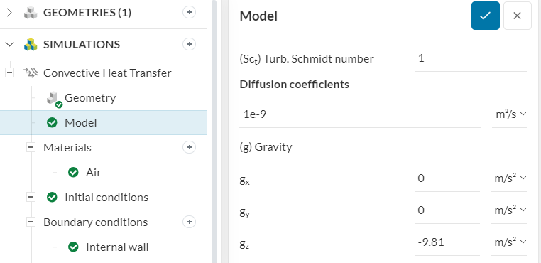Open the gz gravity unit dropdown
The height and width of the screenshot is (263, 541).
[509, 242]
